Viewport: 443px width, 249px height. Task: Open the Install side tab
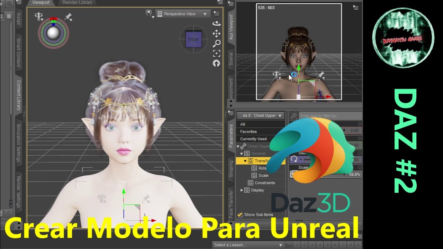coord(19,19)
